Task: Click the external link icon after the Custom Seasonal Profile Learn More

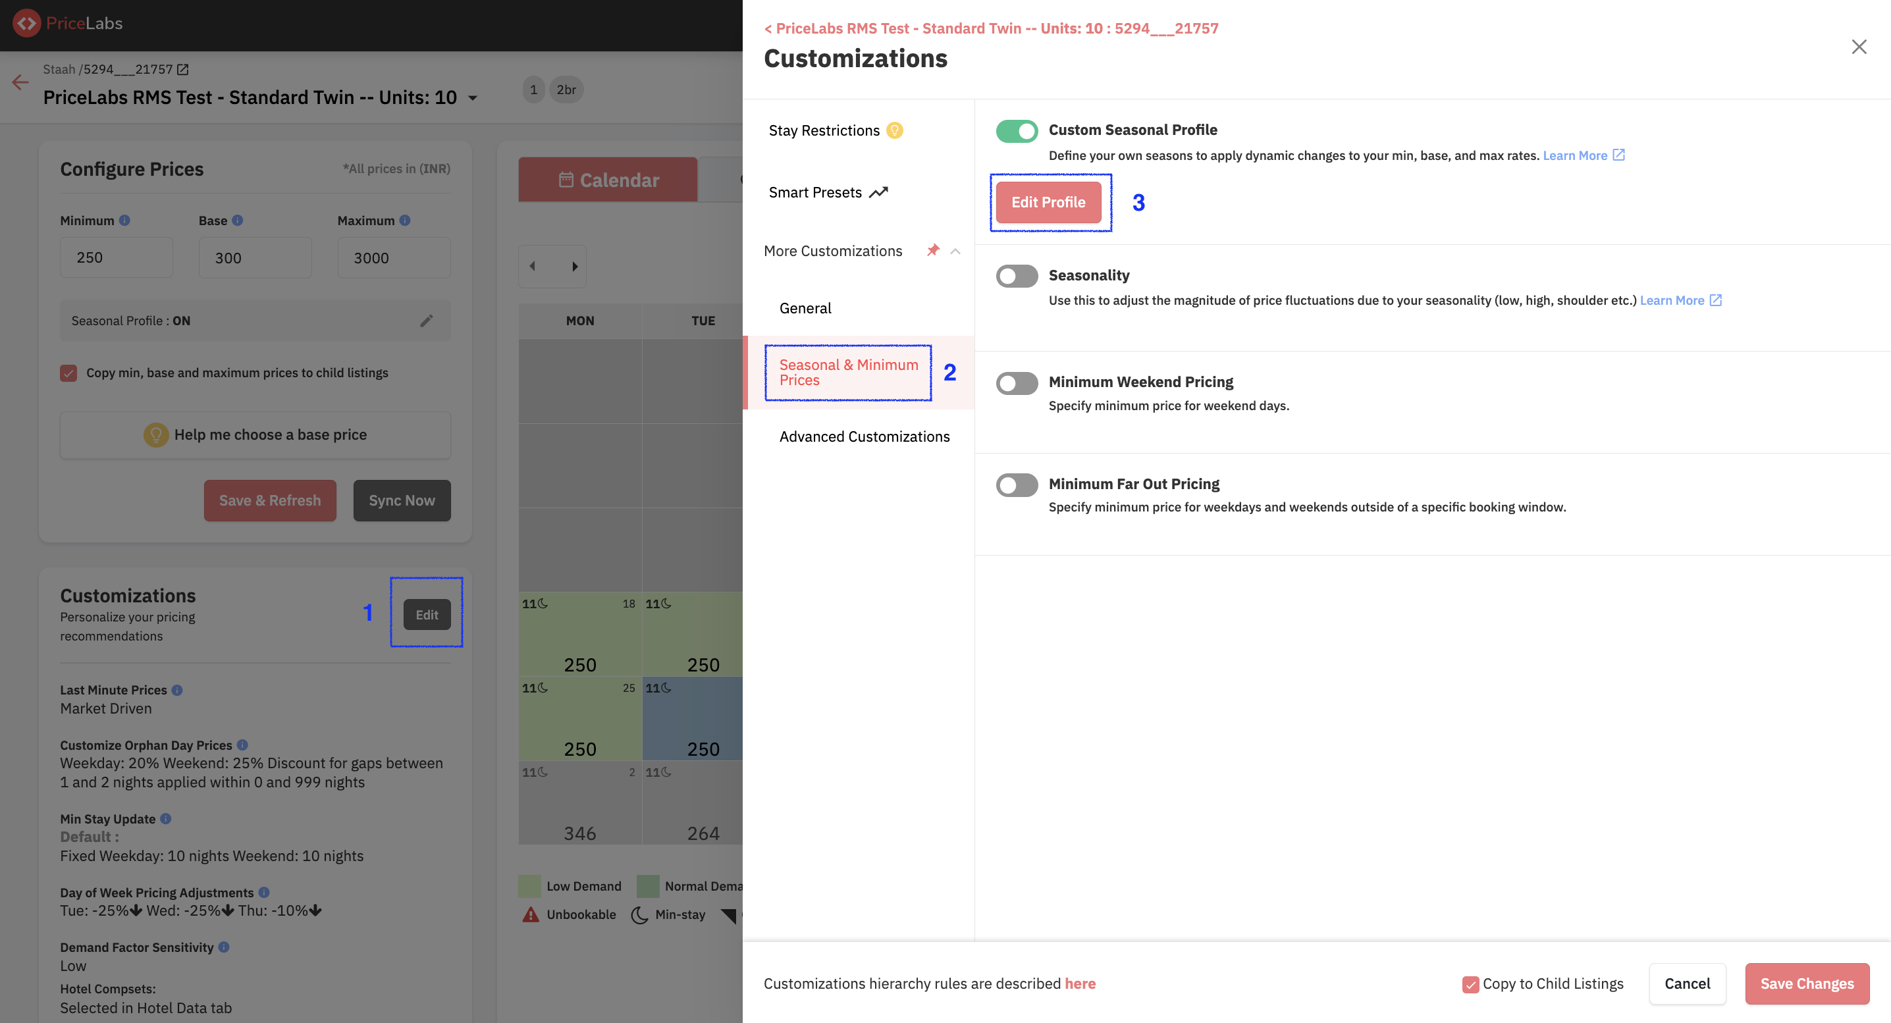Action: (1618, 155)
